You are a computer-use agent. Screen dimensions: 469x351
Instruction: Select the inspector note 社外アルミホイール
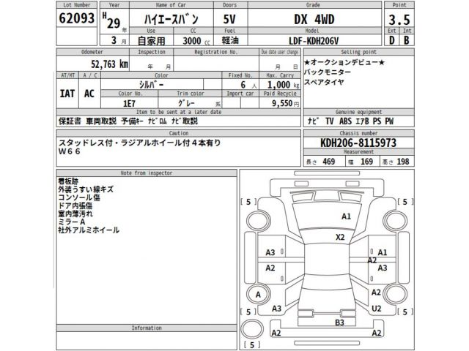[89, 230]
